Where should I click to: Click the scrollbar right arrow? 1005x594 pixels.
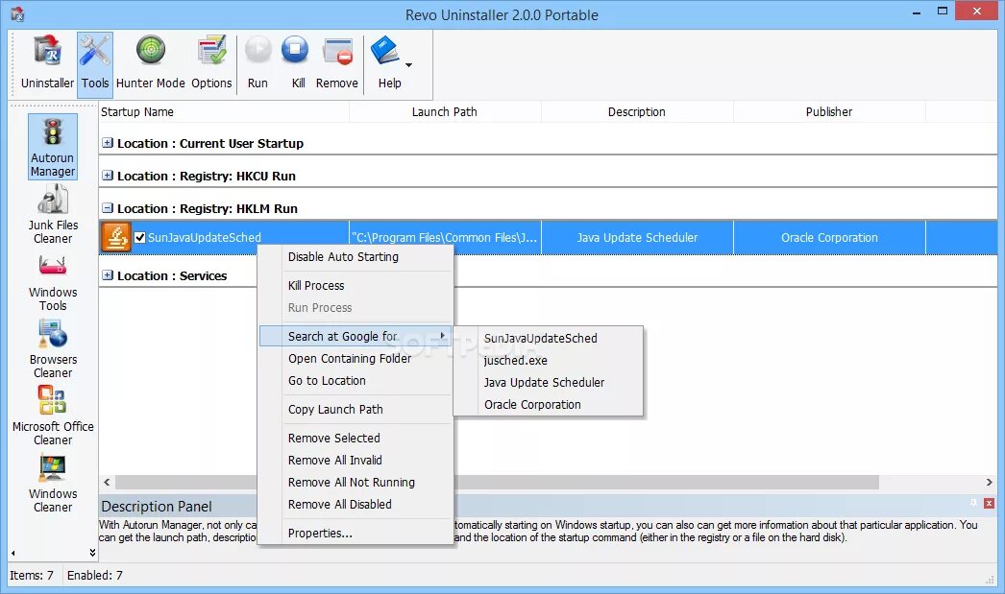click(989, 482)
